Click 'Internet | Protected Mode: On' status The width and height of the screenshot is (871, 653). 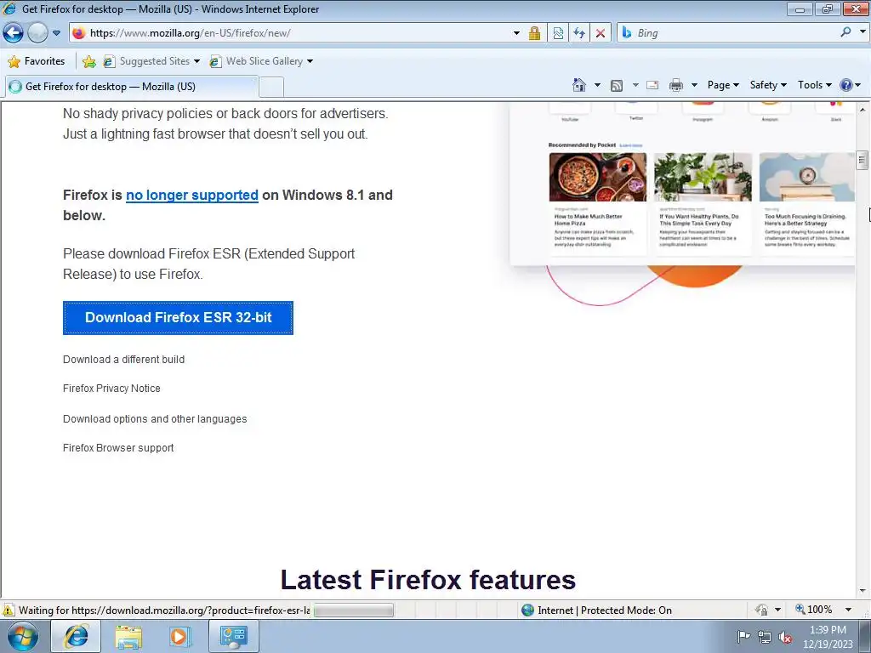605,610
